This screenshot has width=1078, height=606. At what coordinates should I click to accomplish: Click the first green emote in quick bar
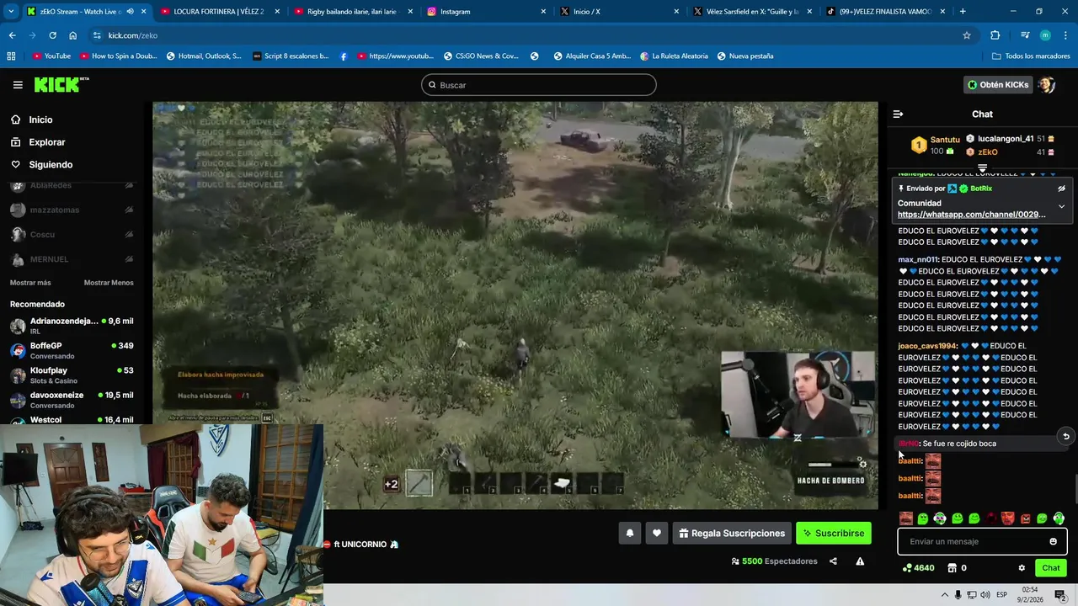(x=923, y=518)
